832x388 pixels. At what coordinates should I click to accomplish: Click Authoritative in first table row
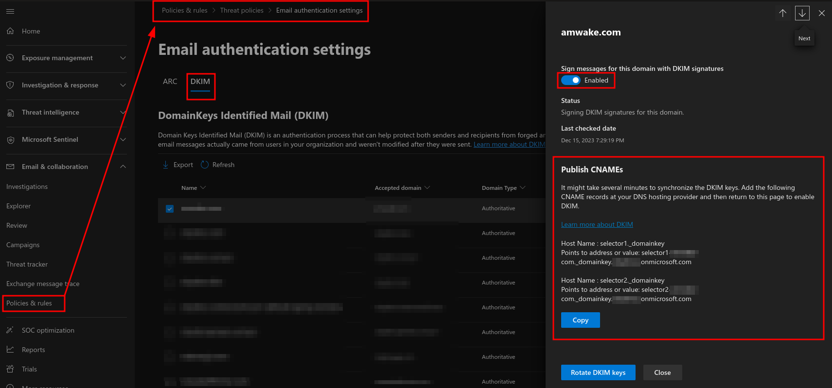(x=498, y=208)
